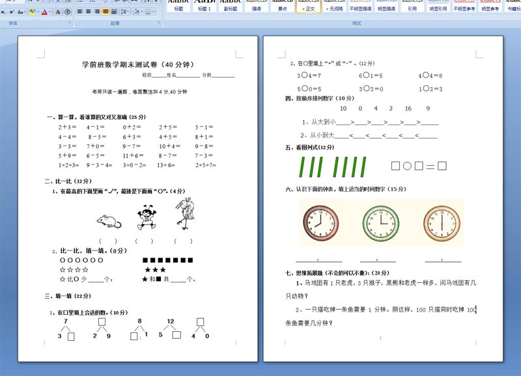Click the enclosed character icon

(x=67, y=12)
